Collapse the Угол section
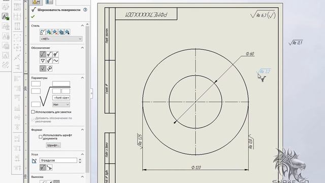The image size is (325, 183). [82, 155]
